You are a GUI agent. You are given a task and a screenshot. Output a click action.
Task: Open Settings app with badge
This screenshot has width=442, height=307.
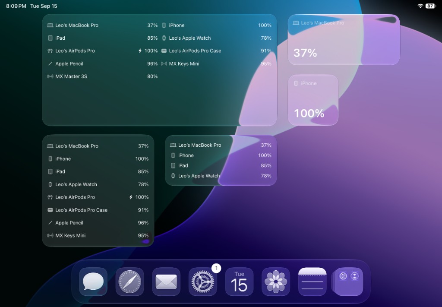(203, 282)
